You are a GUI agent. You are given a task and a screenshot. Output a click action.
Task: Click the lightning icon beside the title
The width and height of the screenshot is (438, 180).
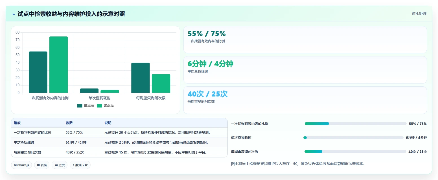pyautogui.click(x=13, y=14)
